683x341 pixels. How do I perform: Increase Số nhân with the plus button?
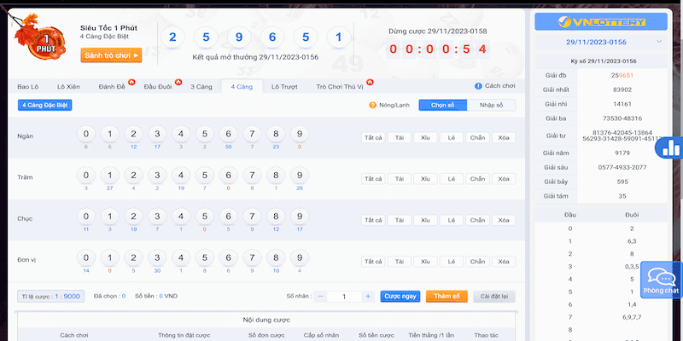tap(368, 296)
